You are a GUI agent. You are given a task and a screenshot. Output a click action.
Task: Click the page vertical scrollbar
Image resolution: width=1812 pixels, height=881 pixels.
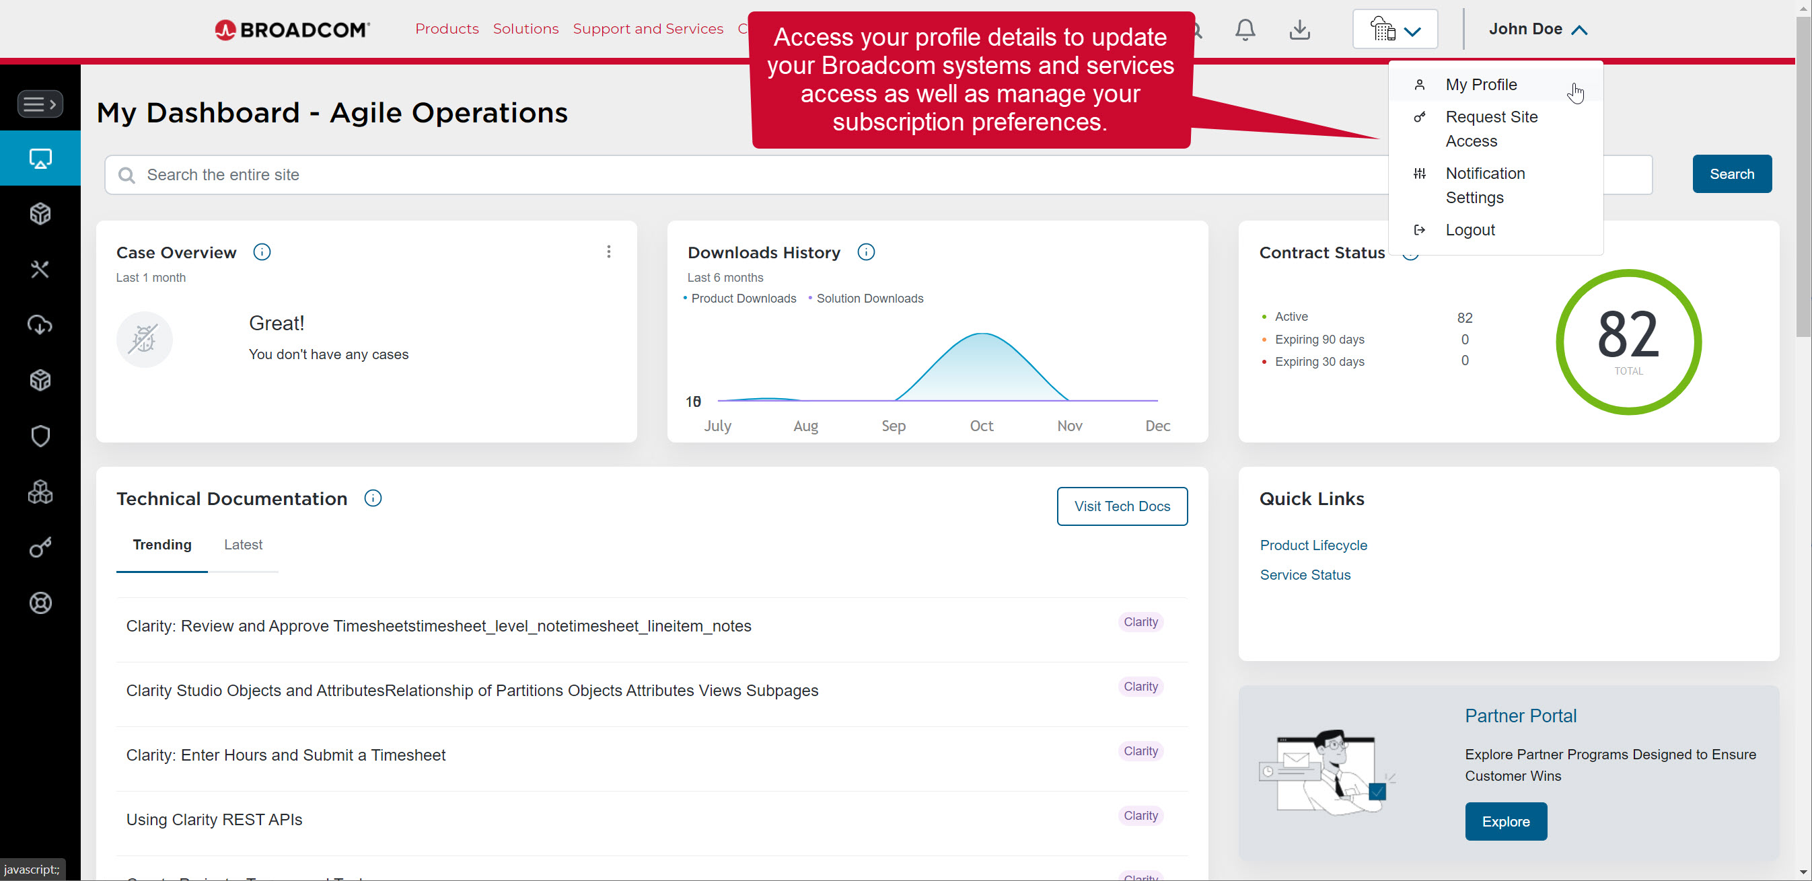pyautogui.click(x=1803, y=176)
